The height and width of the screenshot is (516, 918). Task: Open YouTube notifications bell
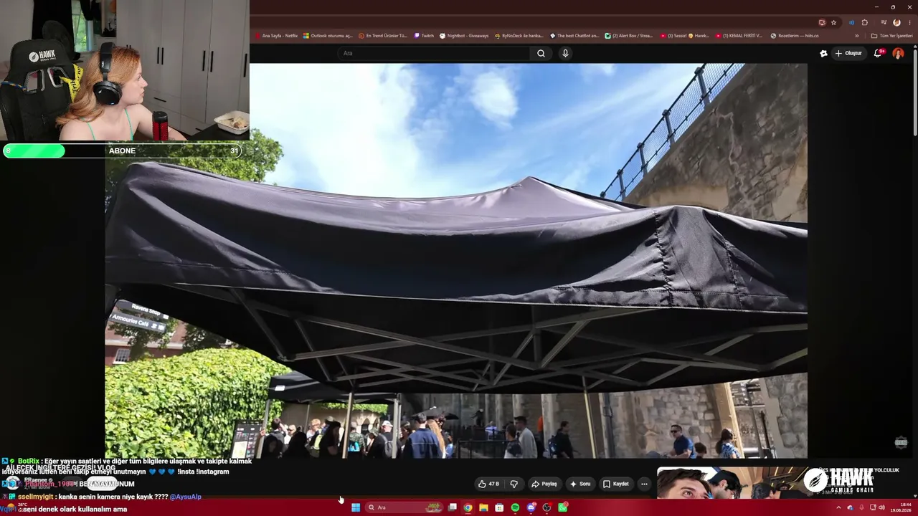tap(879, 53)
